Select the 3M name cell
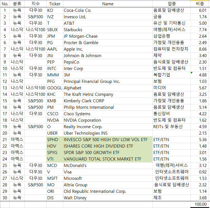 (x=108, y=75)
